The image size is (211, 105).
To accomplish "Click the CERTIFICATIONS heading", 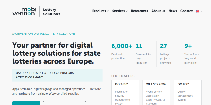I will (x=123, y=76).
